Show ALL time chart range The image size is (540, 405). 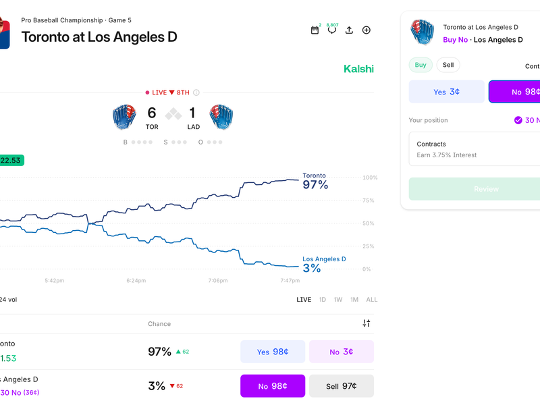(x=372, y=300)
